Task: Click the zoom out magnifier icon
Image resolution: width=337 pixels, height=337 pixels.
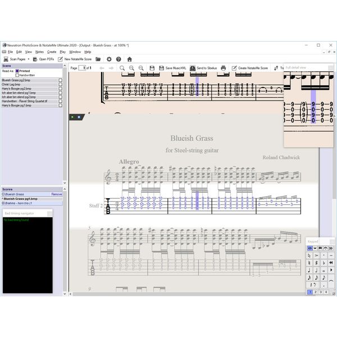Action: click(141, 68)
